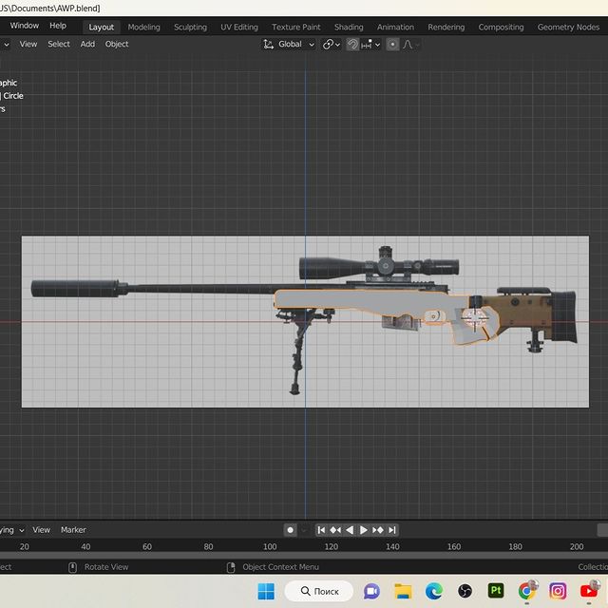This screenshot has width=608, height=608.
Task: Open the Compositing workspace tab
Action: 501,28
